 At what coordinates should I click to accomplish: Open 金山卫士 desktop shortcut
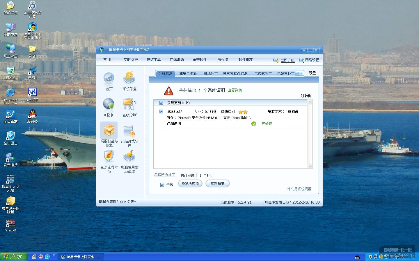(10, 138)
